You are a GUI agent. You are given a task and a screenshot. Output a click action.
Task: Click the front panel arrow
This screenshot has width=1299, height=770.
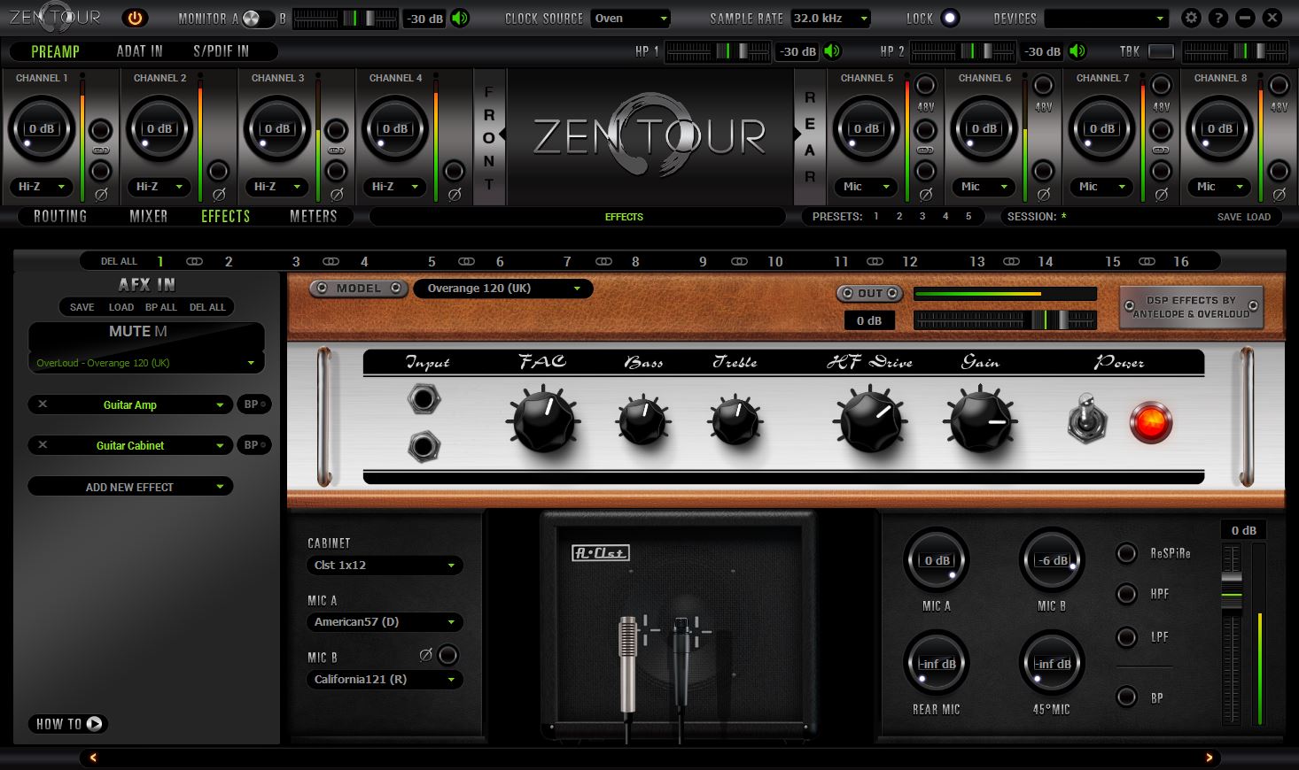tap(502, 135)
